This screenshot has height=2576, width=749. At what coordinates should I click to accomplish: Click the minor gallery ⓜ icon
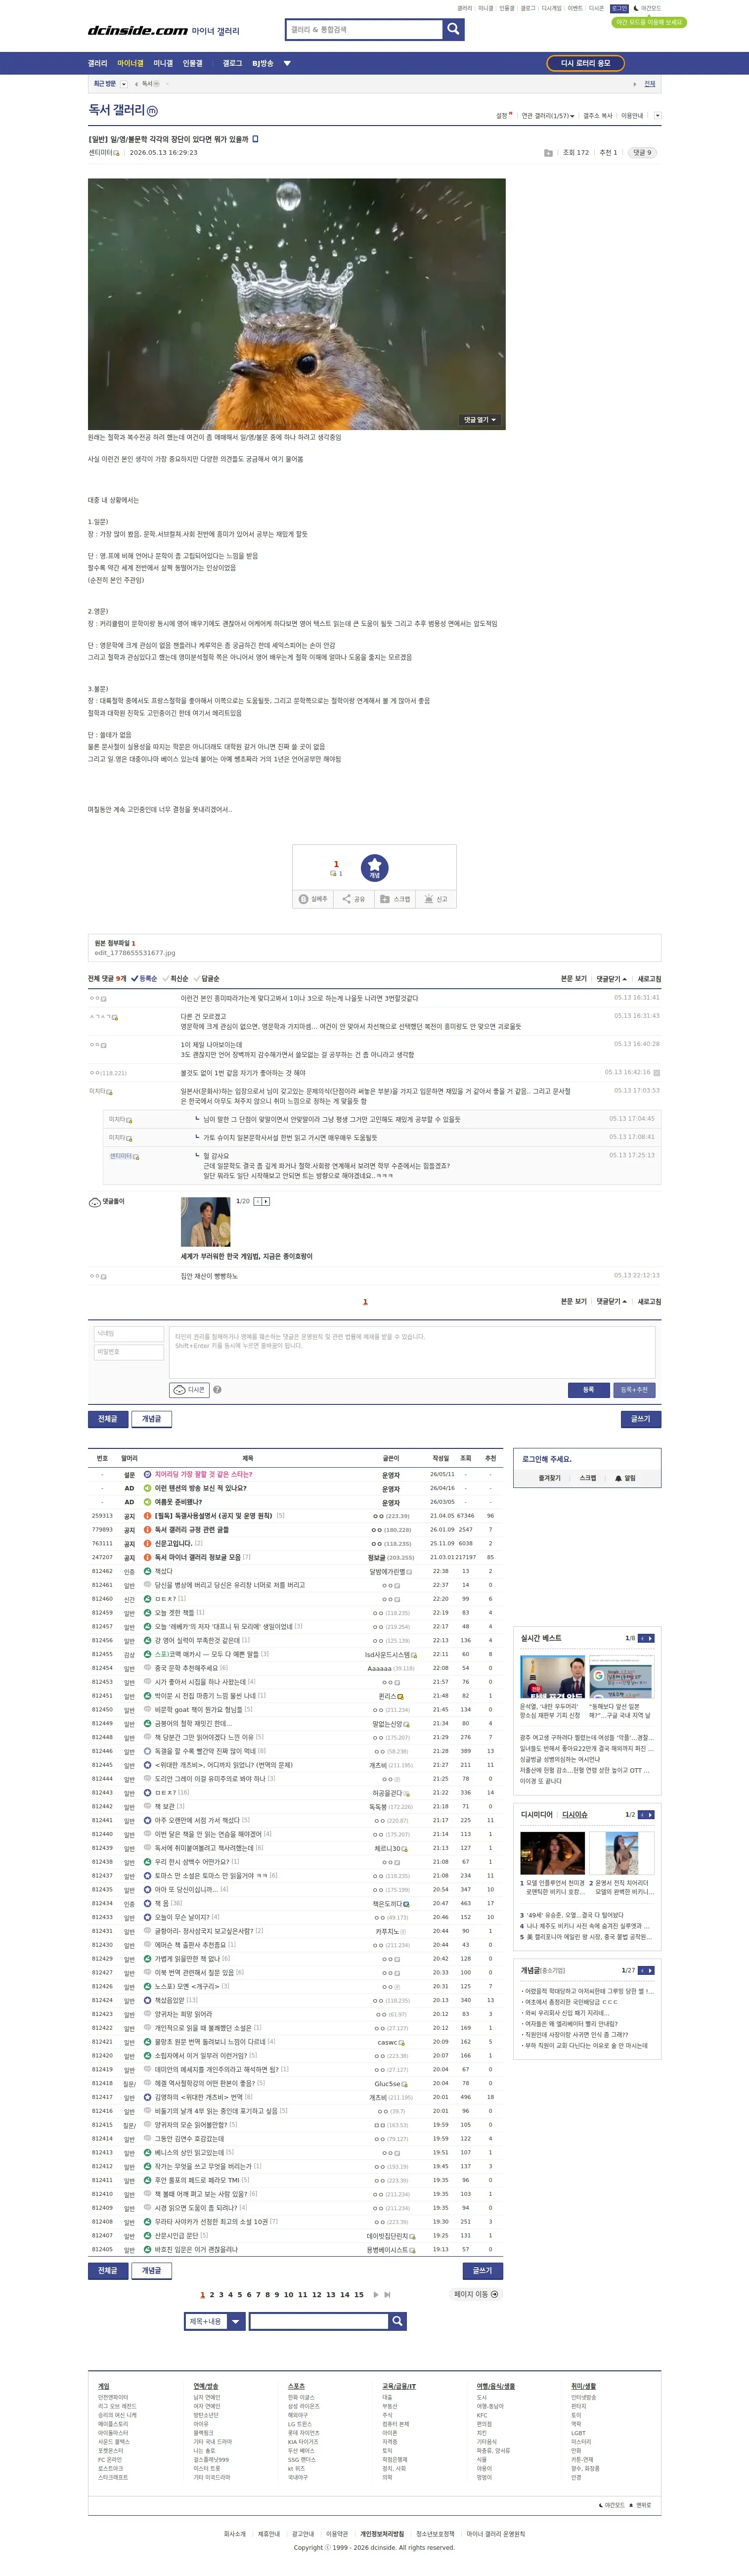(152, 111)
